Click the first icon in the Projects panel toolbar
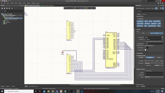 point(2,8)
